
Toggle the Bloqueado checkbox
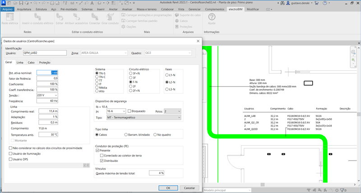[x=130, y=110]
